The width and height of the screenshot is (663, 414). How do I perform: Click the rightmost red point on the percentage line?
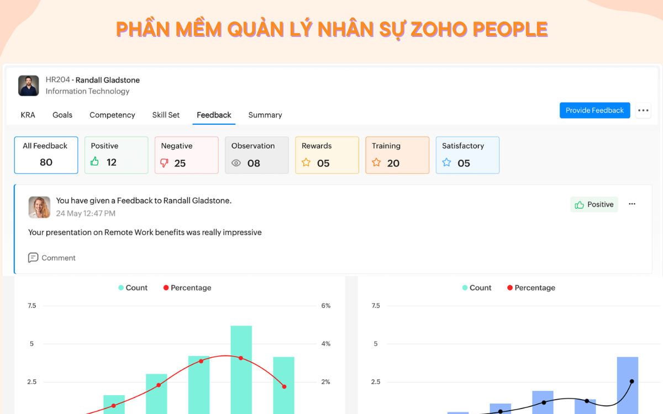coord(284,387)
